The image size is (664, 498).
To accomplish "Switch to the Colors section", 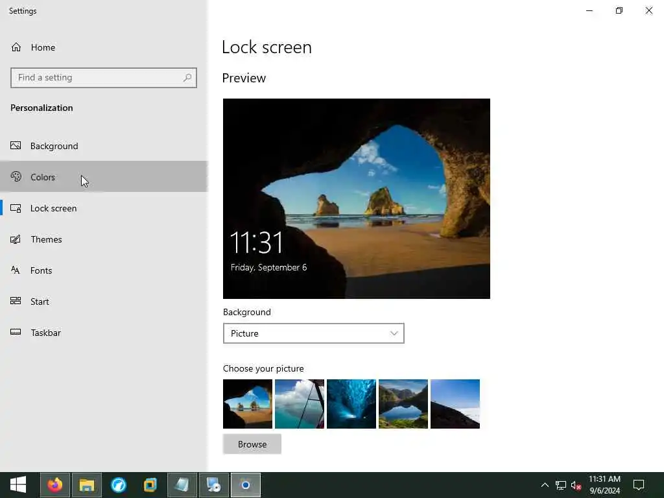I will pos(104,176).
